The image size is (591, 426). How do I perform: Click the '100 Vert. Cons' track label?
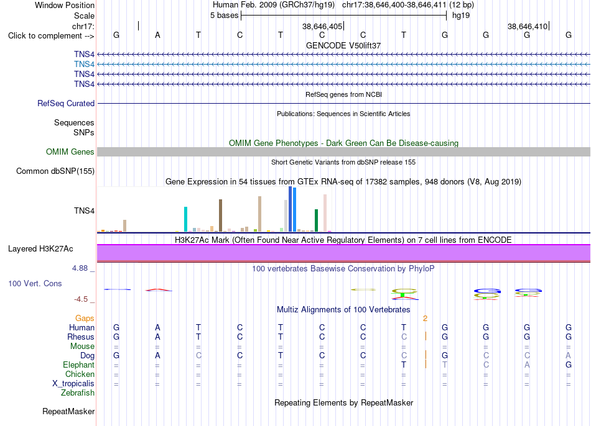tap(35, 283)
